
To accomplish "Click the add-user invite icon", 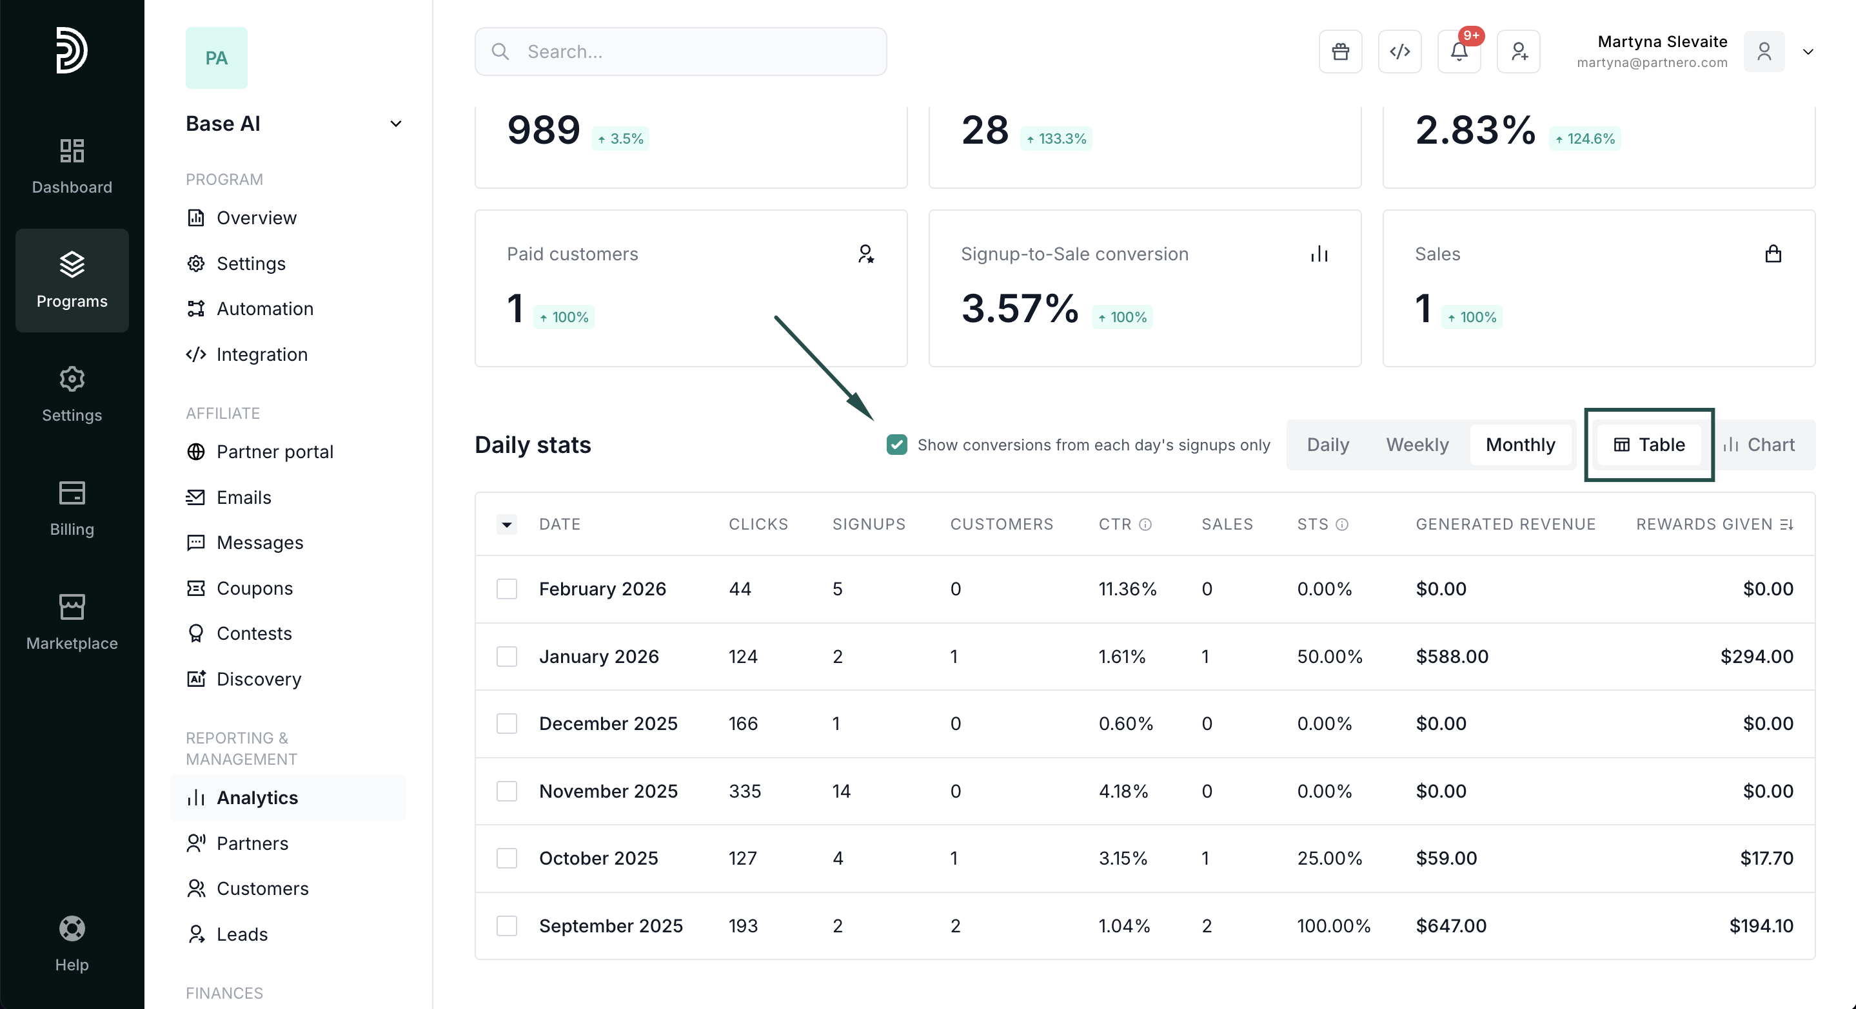I will [x=1518, y=52].
